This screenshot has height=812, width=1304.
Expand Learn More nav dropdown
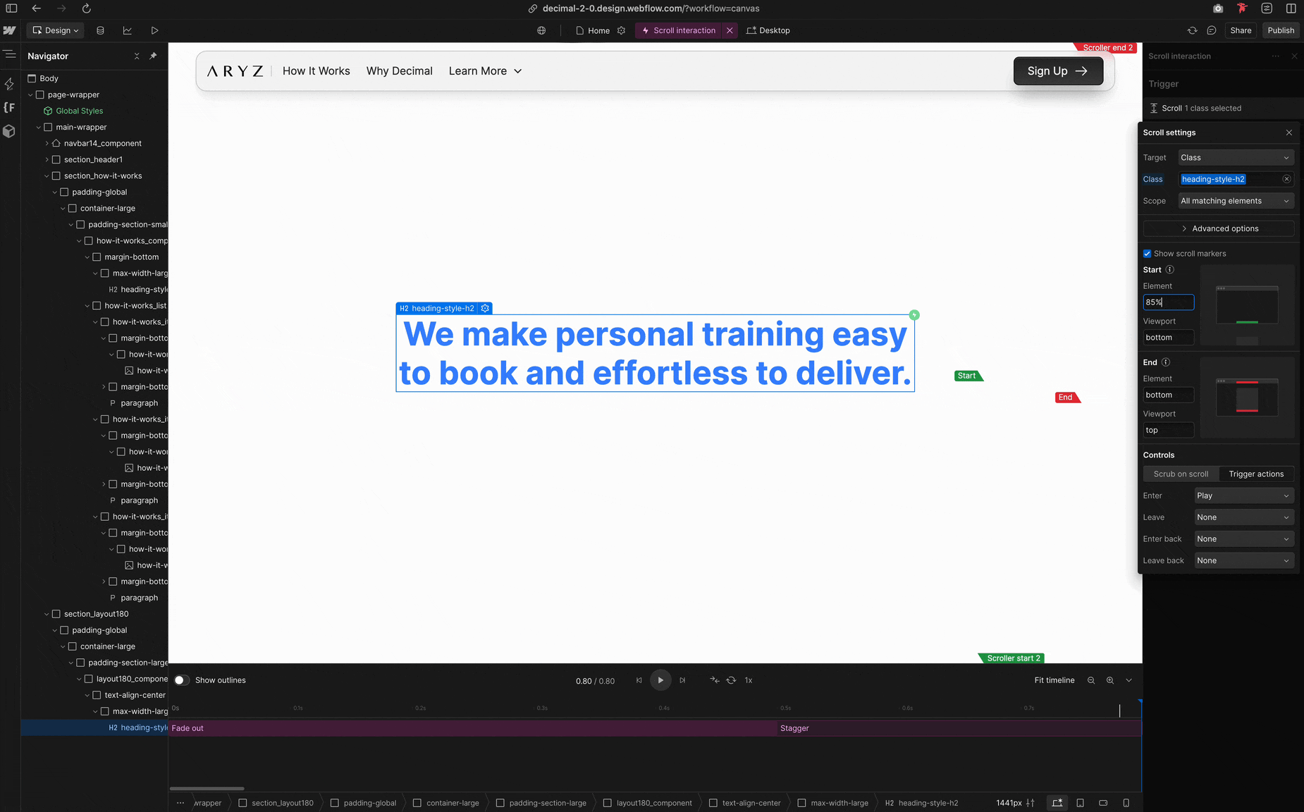pyautogui.click(x=485, y=71)
